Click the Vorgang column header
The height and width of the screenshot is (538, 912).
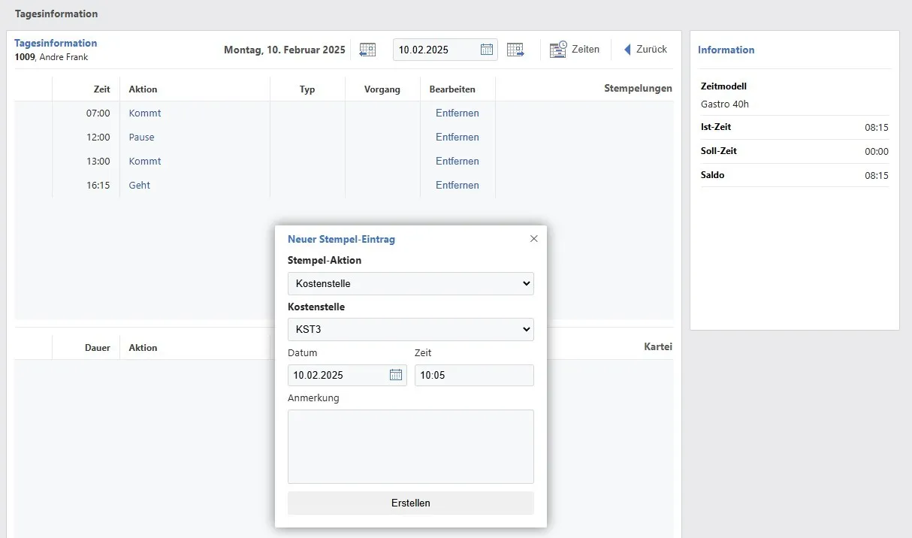tap(382, 89)
